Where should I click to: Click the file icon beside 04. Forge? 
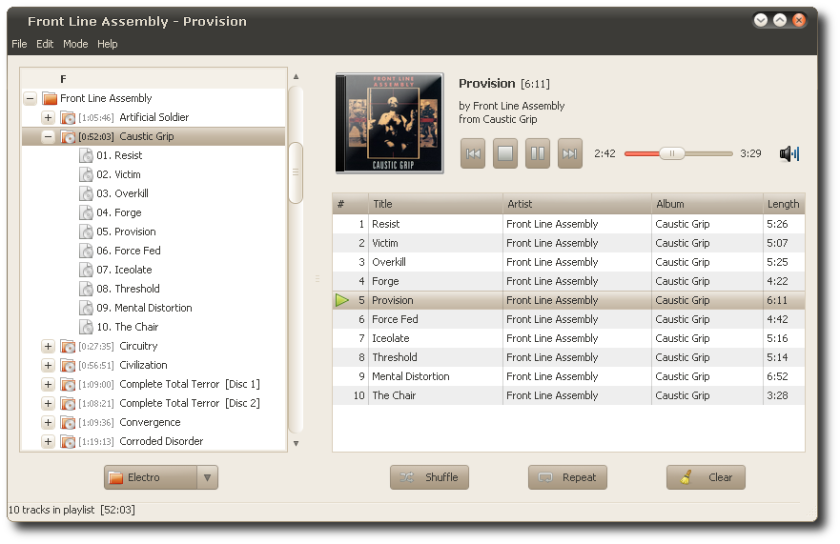coord(86,212)
